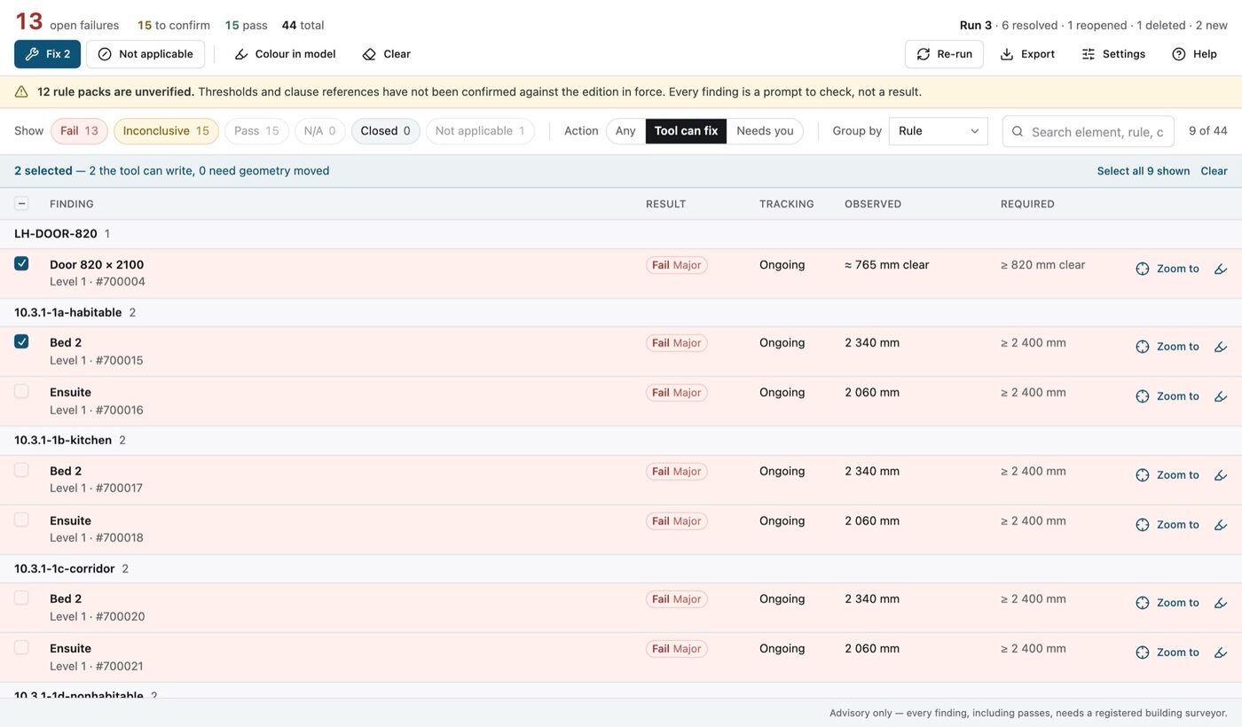Click the Clear eraser tool
The height and width of the screenshot is (727, 1242).
pos(386,54)
